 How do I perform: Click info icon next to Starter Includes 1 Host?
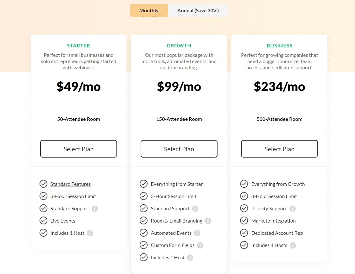pos(90,233)
